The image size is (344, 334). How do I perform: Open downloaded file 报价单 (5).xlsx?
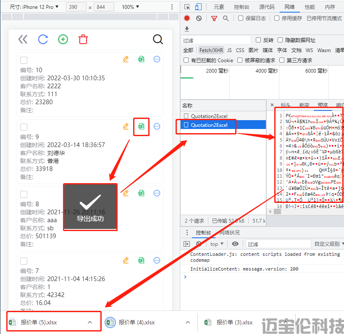tap(39, 322)
